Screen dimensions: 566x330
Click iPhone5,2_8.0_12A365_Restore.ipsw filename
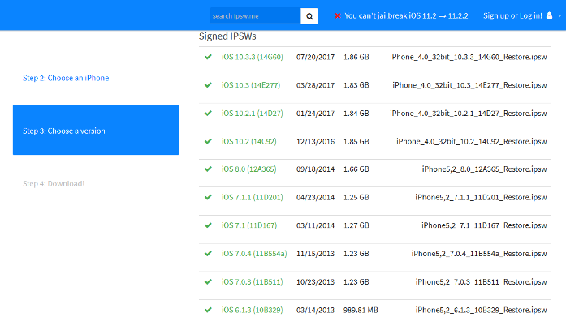click(485, 169)
